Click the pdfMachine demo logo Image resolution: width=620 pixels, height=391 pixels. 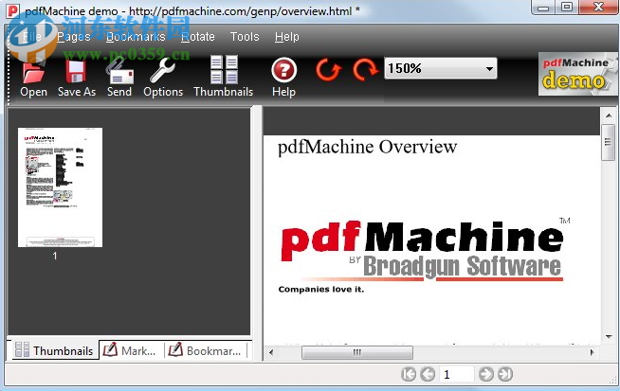(577, 74)
